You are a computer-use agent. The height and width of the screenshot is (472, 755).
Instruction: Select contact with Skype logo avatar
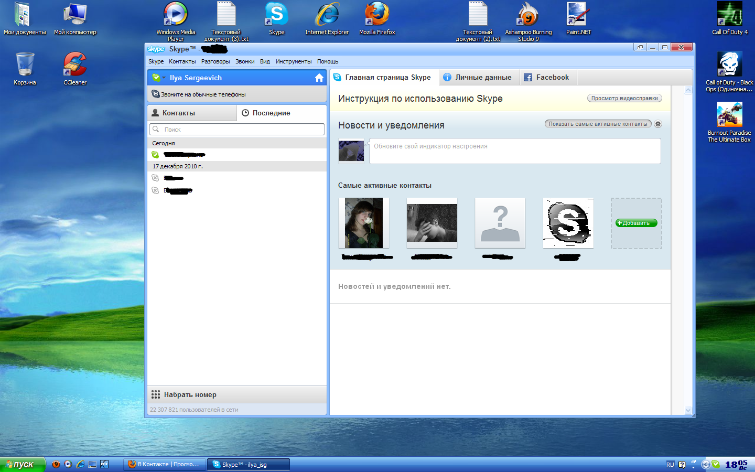568,223
